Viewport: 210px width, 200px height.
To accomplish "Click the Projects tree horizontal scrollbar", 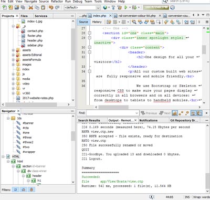I will tap(31, 104).
